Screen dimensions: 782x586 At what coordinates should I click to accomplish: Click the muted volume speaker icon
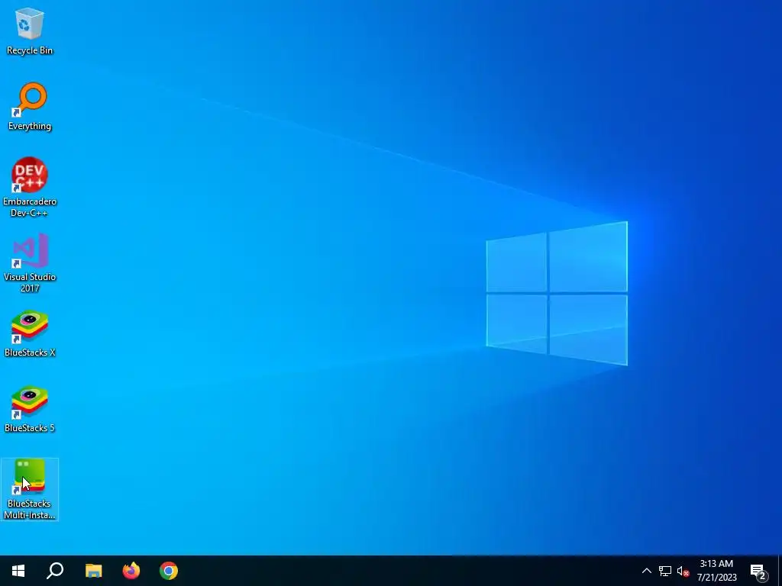tap(683, 571)
